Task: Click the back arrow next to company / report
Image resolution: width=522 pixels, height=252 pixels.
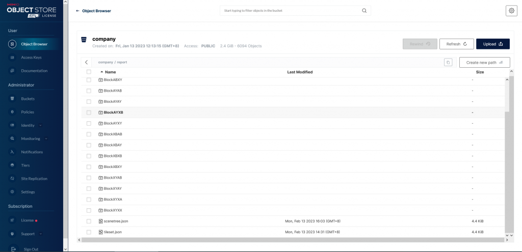Action: click(x=87, y=62)
